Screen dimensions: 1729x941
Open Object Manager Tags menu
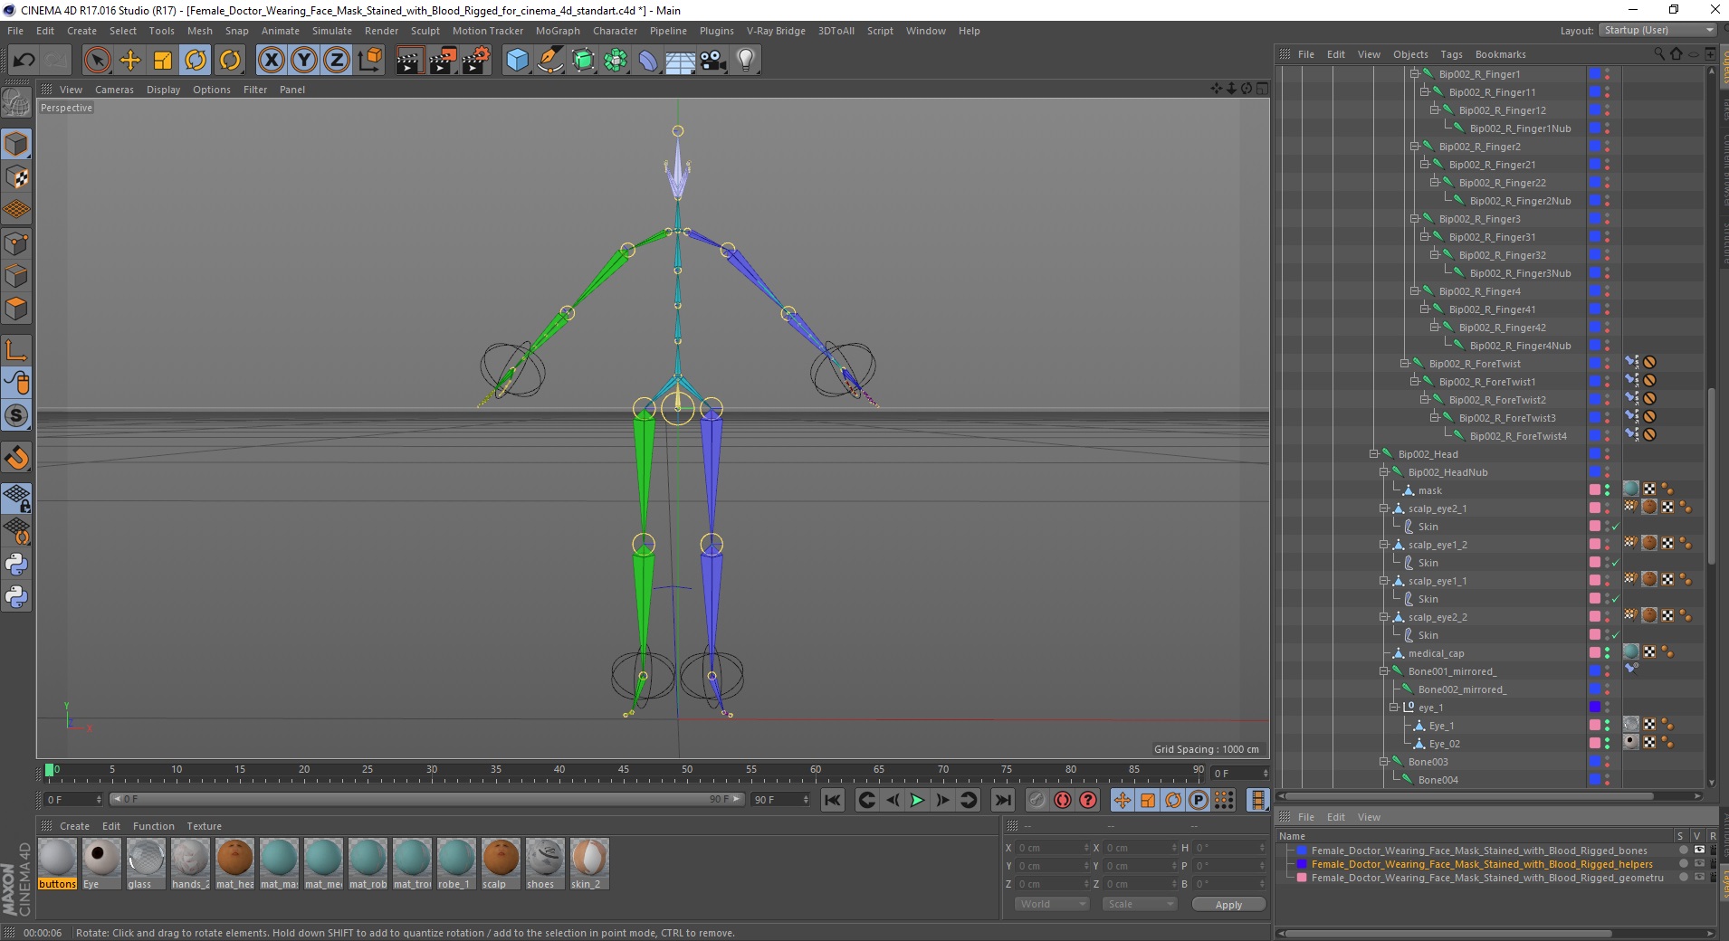click(1451, 54)
